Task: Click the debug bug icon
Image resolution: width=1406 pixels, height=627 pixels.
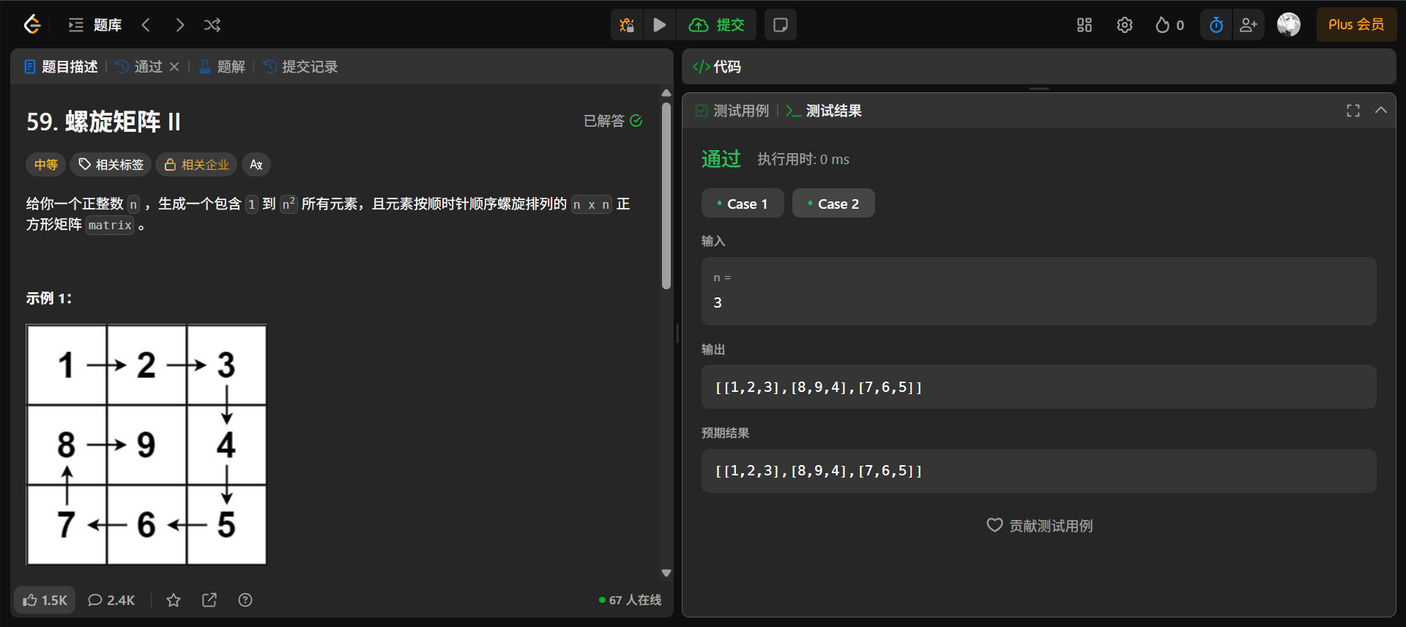Action: (627, 25)
